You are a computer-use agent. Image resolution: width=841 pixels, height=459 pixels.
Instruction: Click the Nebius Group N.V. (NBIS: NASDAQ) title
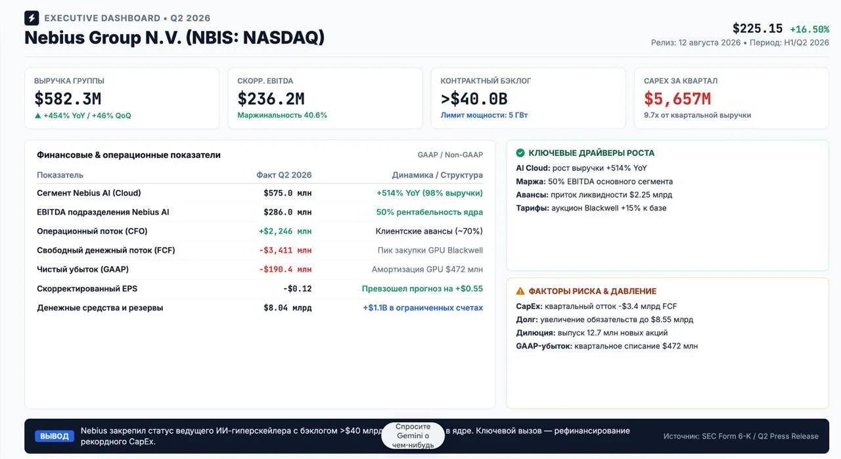click(174, 37)
